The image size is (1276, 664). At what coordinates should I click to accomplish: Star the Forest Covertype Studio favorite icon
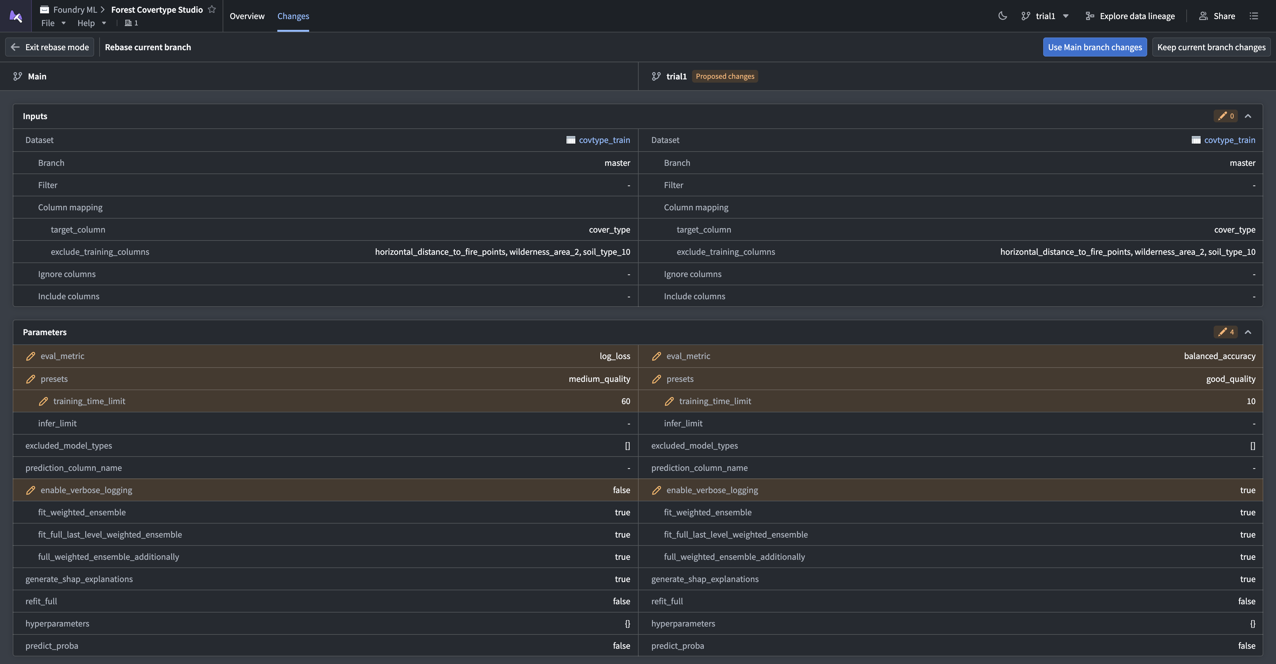(212, 10)
